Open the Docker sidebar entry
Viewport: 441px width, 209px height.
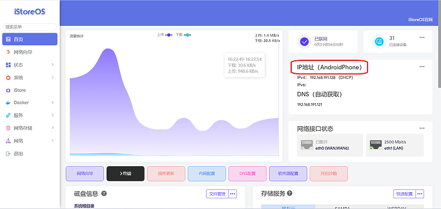30,103
